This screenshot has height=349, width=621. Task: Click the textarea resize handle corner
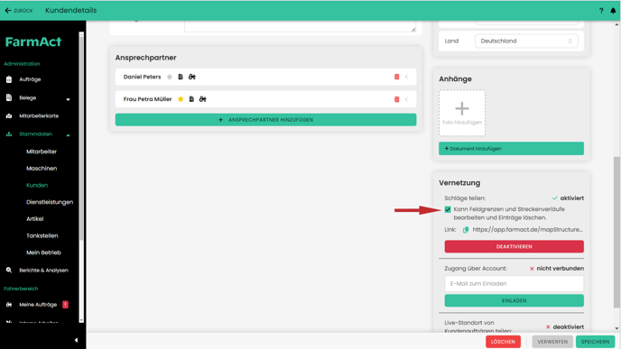(413, 29)
